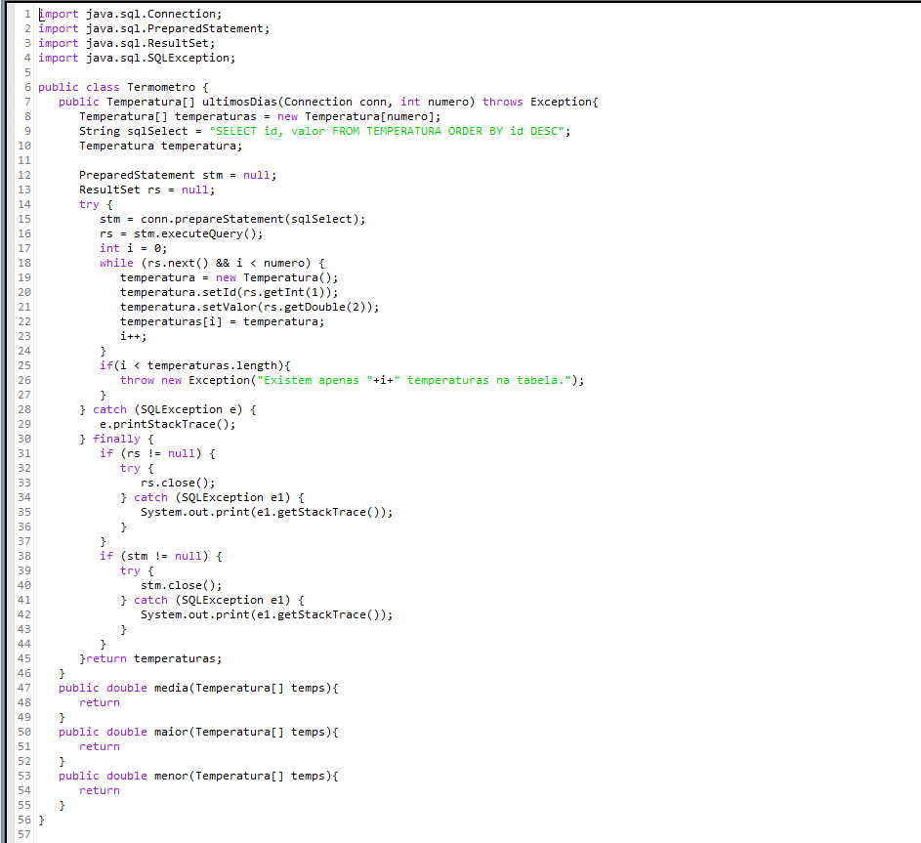Click the method name 'media'
The image size is (921, 843).
[171, 688]
